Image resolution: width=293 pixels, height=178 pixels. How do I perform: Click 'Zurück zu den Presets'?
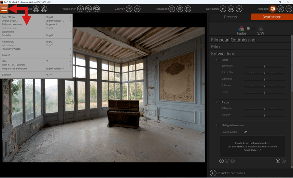click(x=231, y=173)
